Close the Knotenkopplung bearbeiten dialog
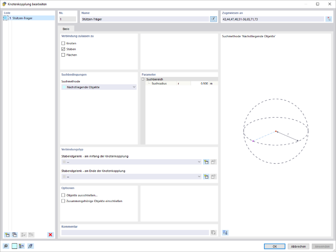This screenshot has height=252, width=336. click(x=329, y=4)
